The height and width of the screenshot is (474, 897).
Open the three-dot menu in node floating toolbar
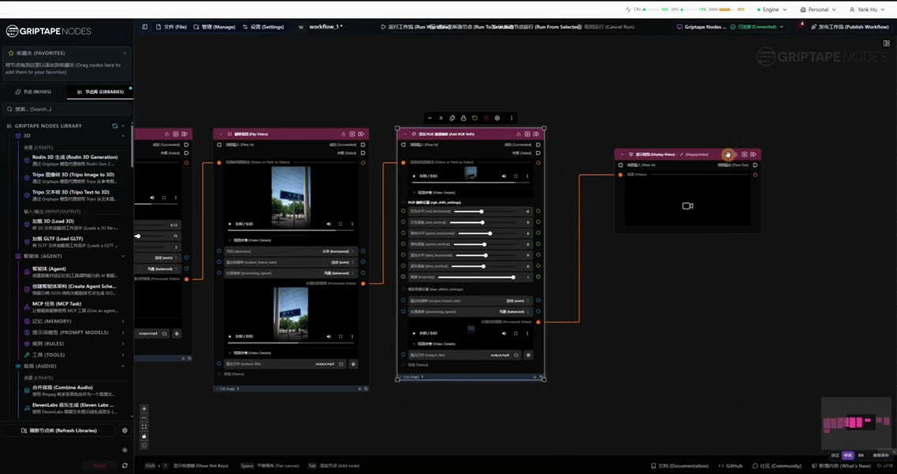pyautogui.click(x=512, y=118)
